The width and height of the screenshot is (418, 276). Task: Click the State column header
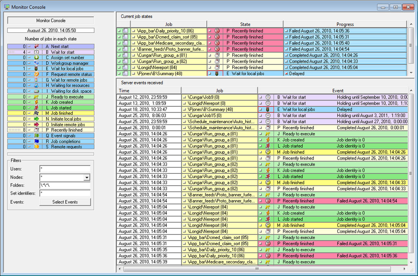245,24
